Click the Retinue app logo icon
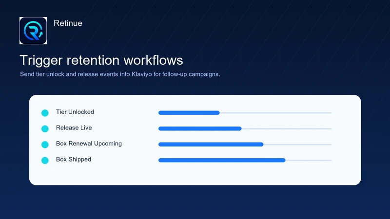The image size is (390, 219). (x=33, y=31)
